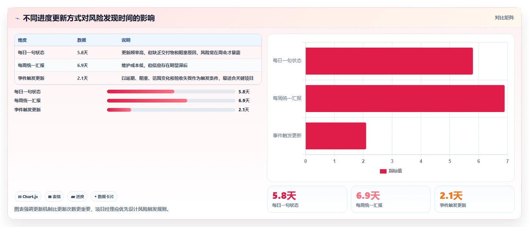
Task: Click the 每日一句状态 bar in chart
Action: click(389, 61)
